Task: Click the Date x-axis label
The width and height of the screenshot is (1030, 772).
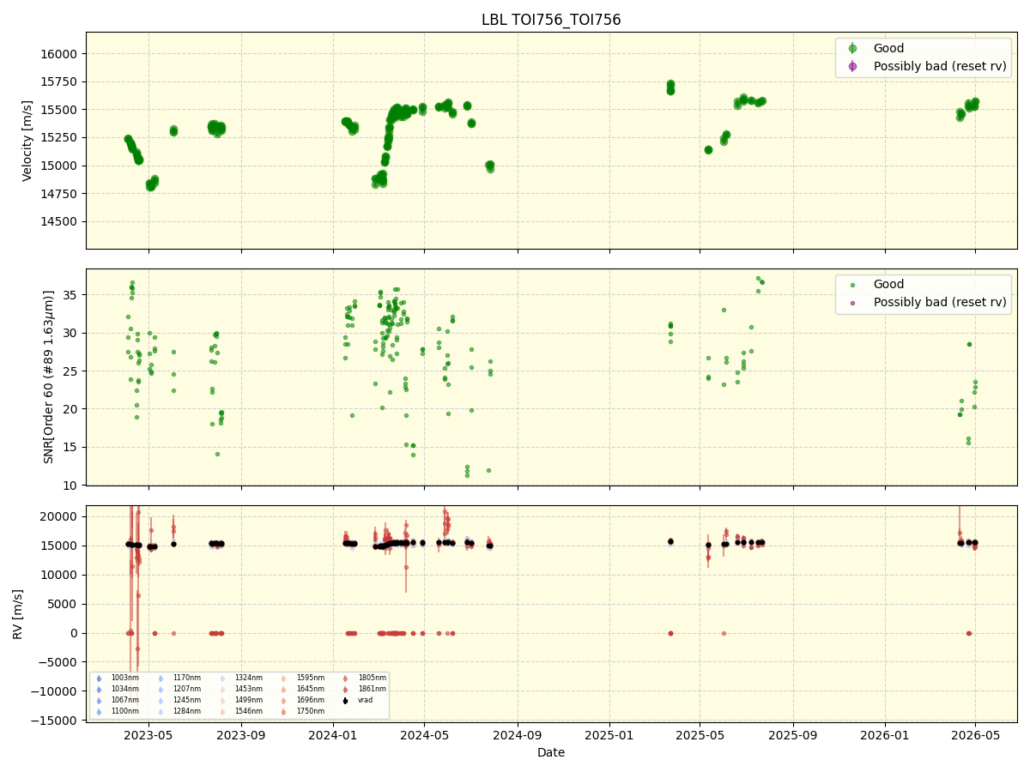Action: pos(551,752)
